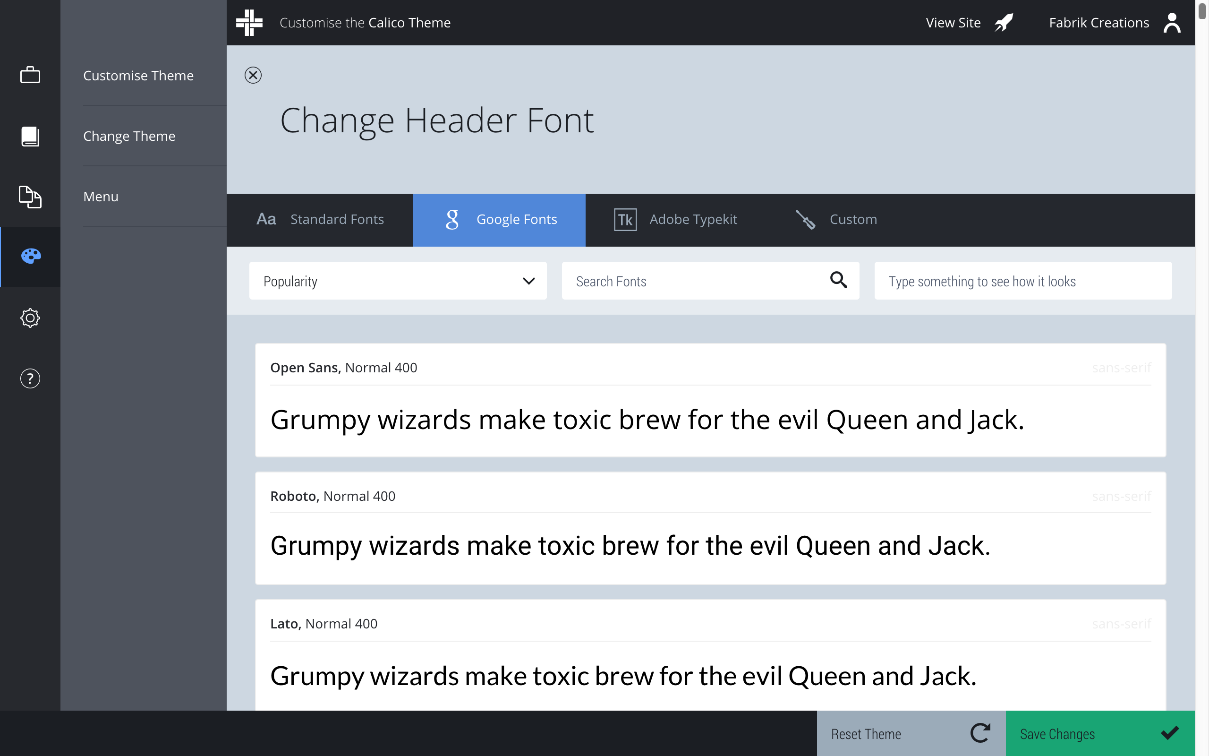Screen dimensions: 1209x756
Task: Switch to the Adobe Typekit tab
Action: pos(675,220)
